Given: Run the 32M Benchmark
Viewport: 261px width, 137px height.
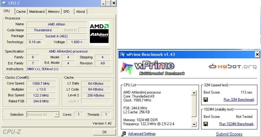Looking at the screenshot, I should point(239,100).
